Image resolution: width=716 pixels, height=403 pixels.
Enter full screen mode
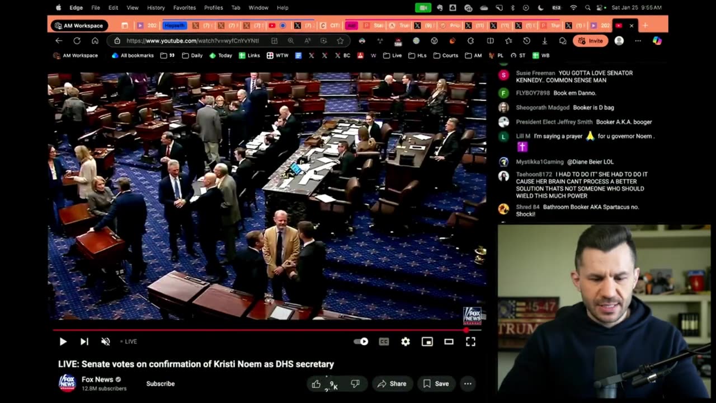470,341
